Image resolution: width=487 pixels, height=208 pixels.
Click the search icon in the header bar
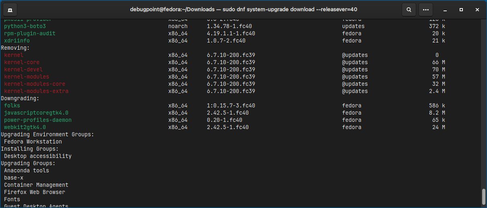(x=409, y=9)
